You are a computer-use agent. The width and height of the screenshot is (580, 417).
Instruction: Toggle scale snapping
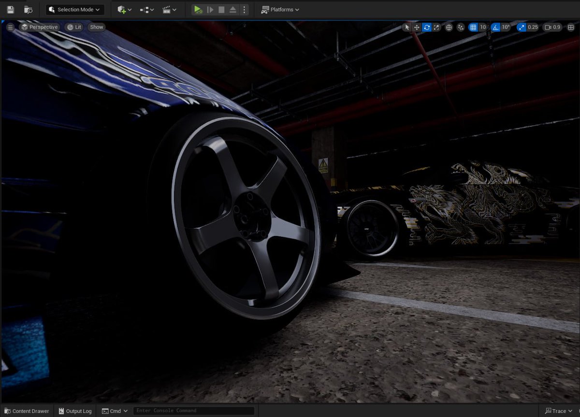tap(521, 28)
